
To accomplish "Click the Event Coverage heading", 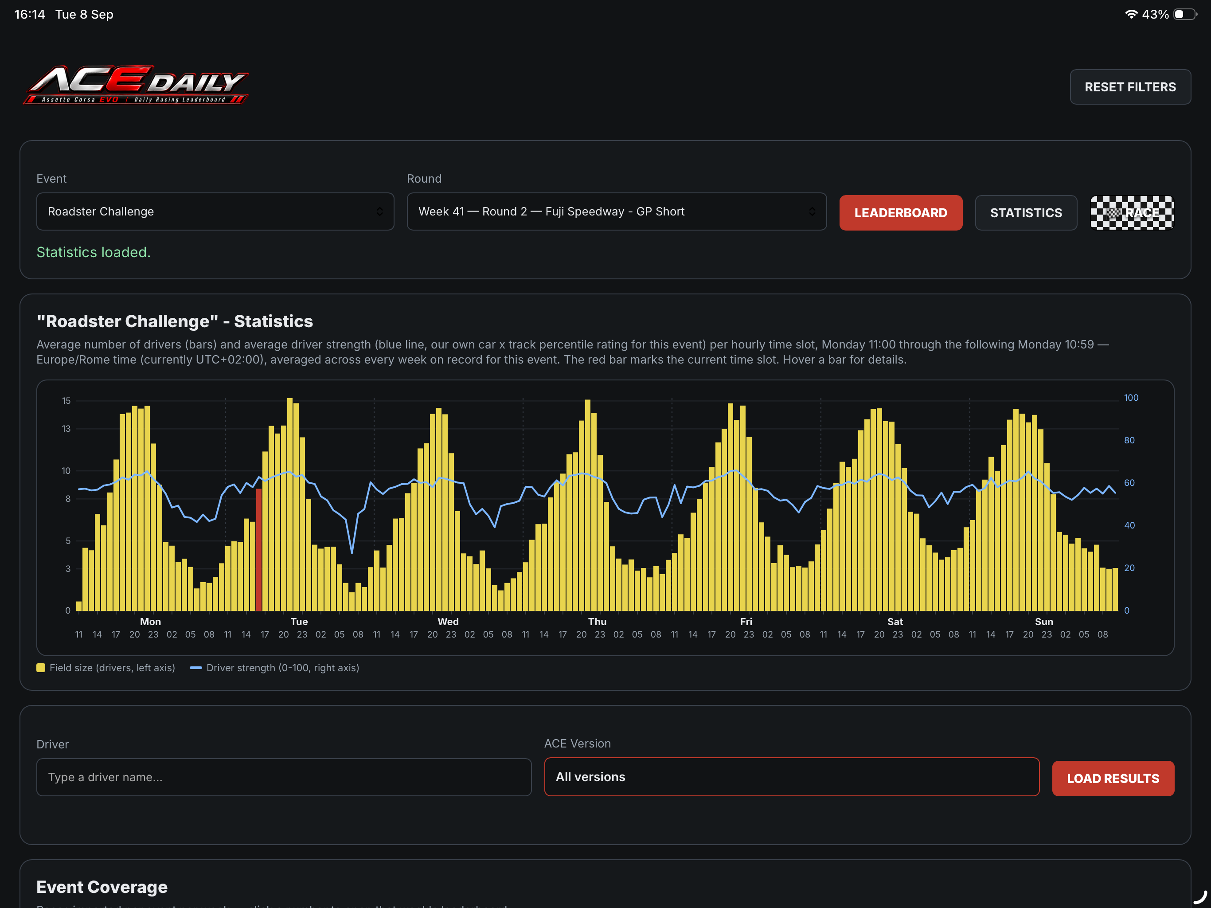I will point(102,887).
